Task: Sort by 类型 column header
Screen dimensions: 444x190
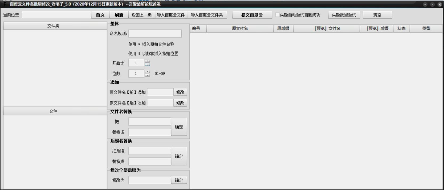Action: 426,29
